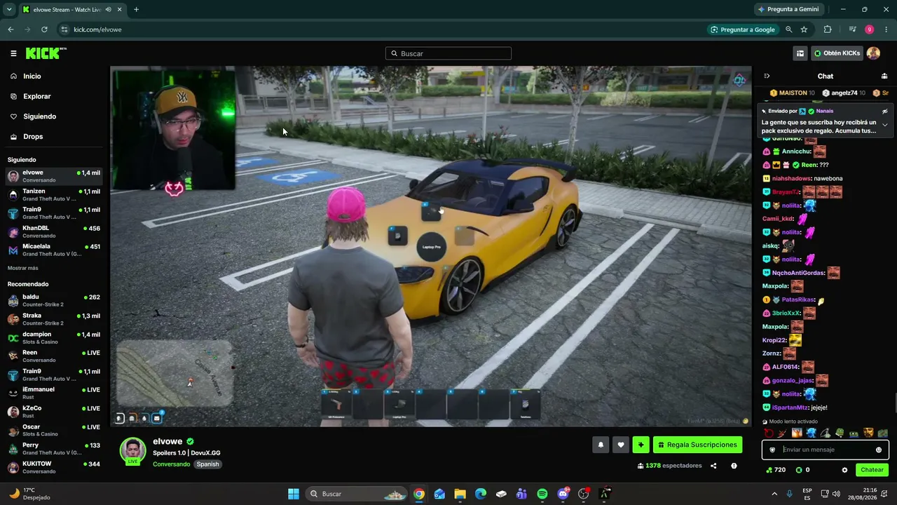Open the user profile avatar menu
Viewport: 897px width, 505px height.
873,53
